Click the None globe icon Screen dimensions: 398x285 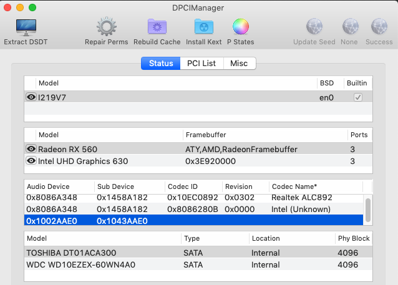click(351, 26)
